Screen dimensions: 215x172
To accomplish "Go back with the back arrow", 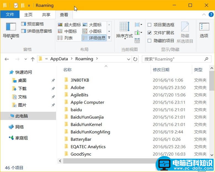I will [x=7, y=59].
